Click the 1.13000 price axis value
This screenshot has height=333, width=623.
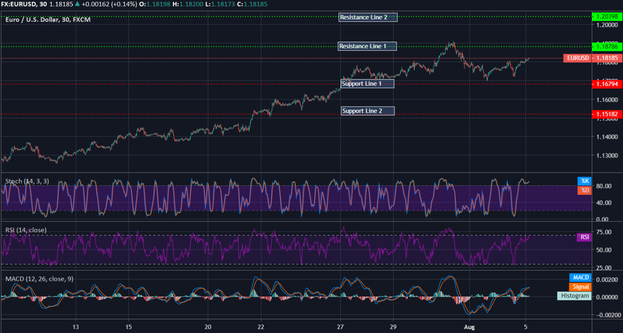pos(607,156)
